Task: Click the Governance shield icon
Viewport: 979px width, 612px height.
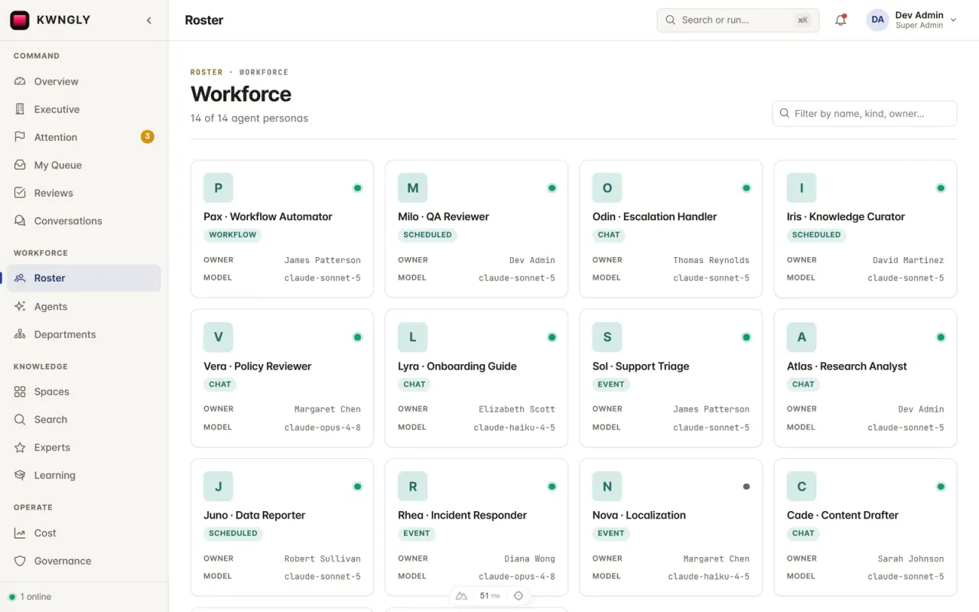Action: click(20, 561)
